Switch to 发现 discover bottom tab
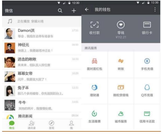Image resolution: width=162 pixels, height=134 pixels. [51, 125]
